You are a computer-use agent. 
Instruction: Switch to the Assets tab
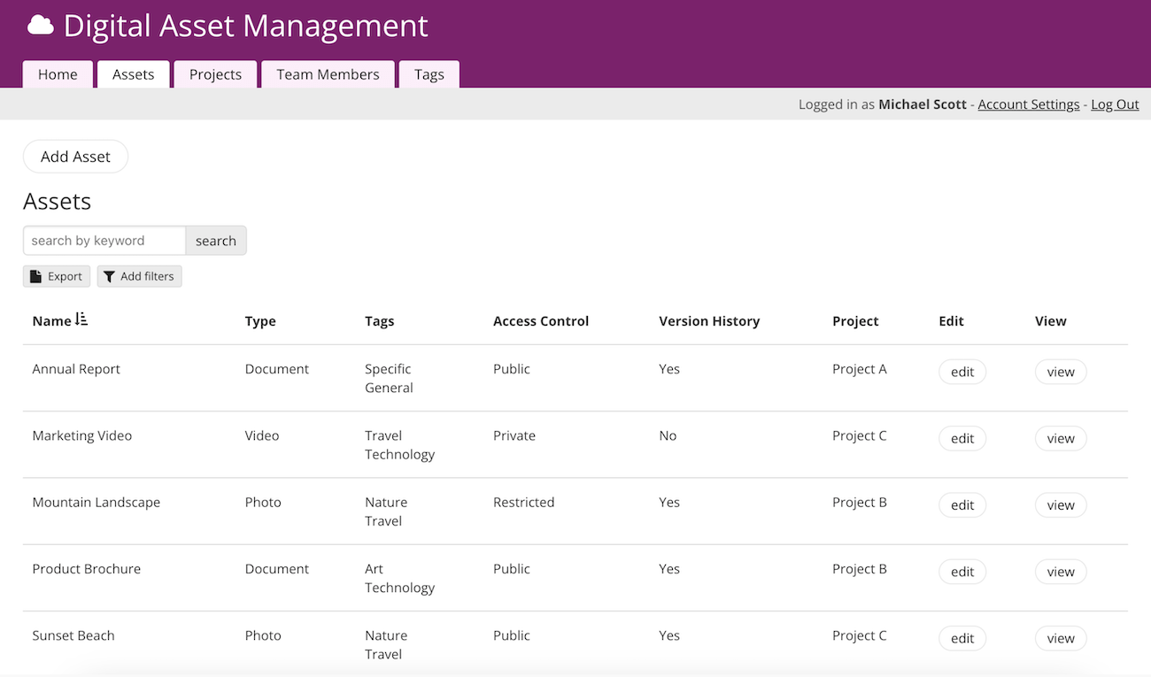(134, 74)
